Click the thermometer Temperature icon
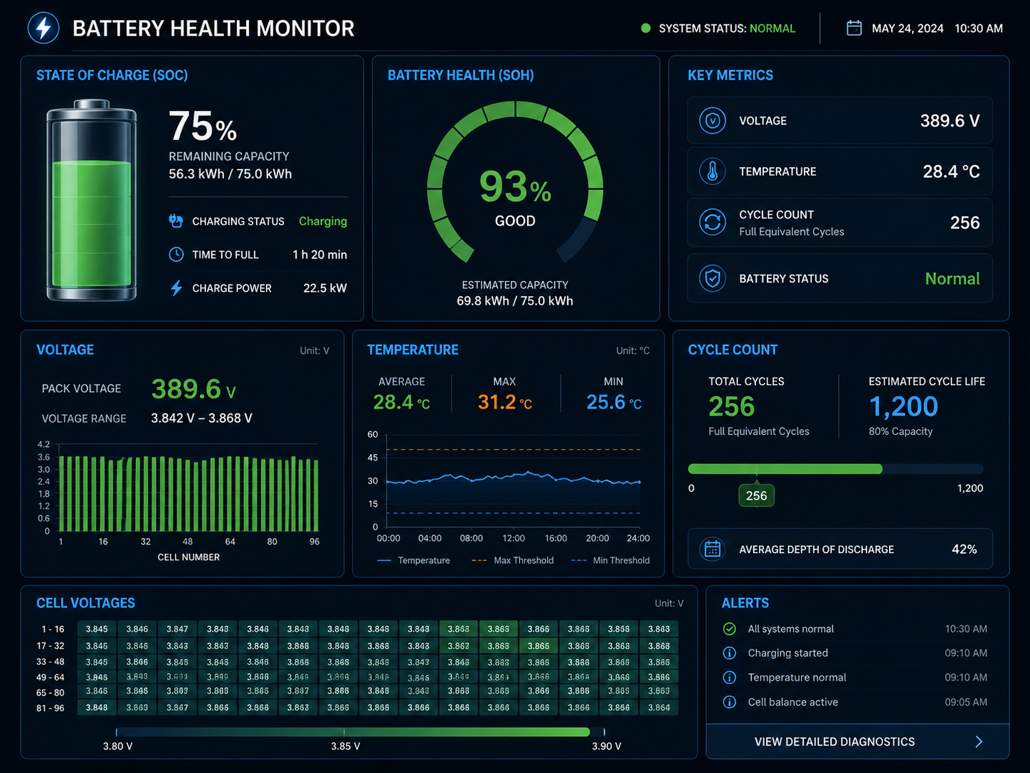 (x=712, y=172)
